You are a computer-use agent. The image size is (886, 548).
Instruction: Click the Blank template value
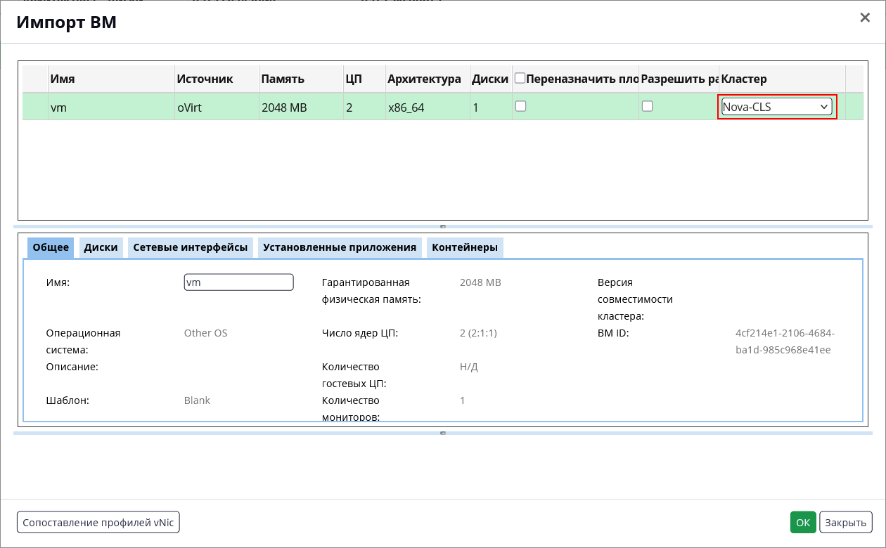click(x=197, y=400)
